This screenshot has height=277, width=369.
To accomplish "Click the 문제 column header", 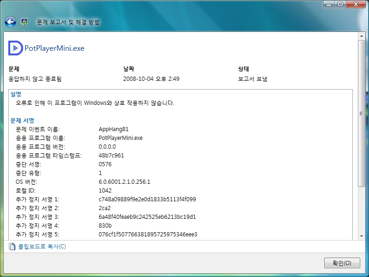I will (x=14, y=69).
